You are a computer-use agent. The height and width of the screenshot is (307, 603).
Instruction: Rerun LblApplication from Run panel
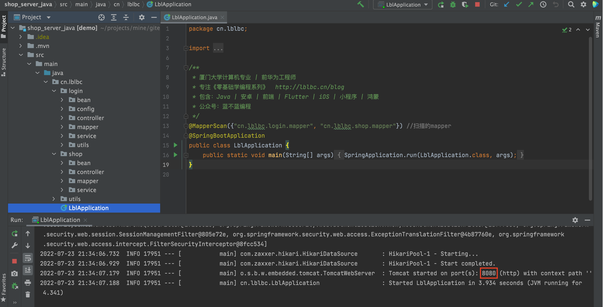tap(14, 233)
